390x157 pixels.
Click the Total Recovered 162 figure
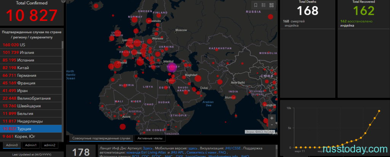(x=364, y=11)
